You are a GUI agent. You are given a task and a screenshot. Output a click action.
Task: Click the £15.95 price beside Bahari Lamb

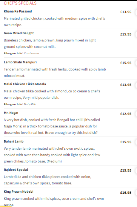[x=126, y=142]
